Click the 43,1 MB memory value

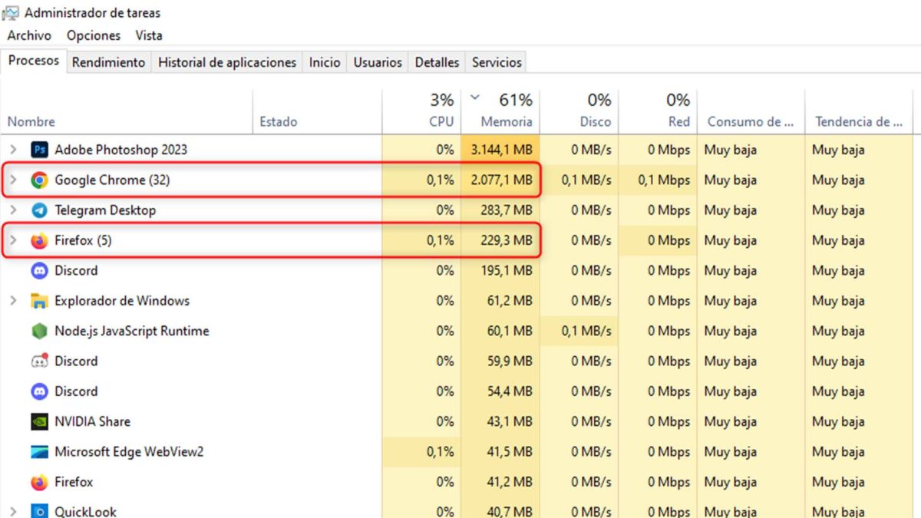(511, 422)
